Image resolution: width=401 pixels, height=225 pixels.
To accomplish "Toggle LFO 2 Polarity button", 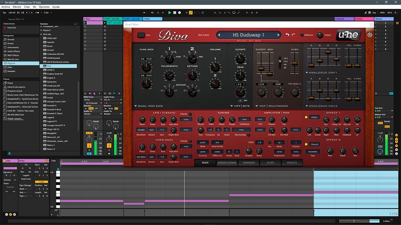I will pos(190,141).
